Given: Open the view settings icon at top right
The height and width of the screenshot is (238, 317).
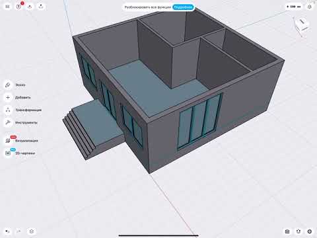Looking at the screenshot, I should tap(310, 7).
